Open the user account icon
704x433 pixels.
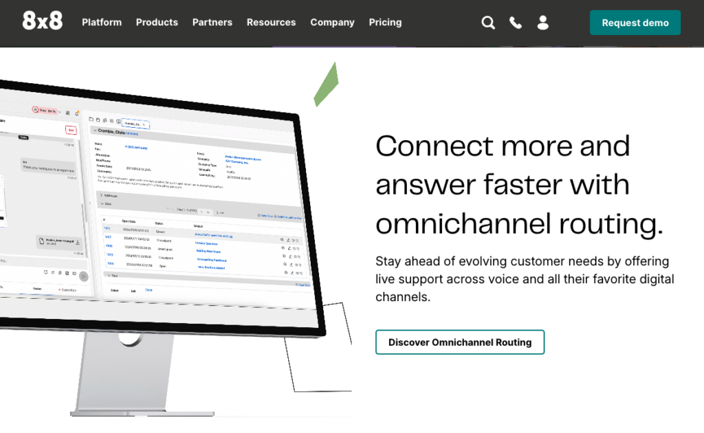click(x=542, y=23)
